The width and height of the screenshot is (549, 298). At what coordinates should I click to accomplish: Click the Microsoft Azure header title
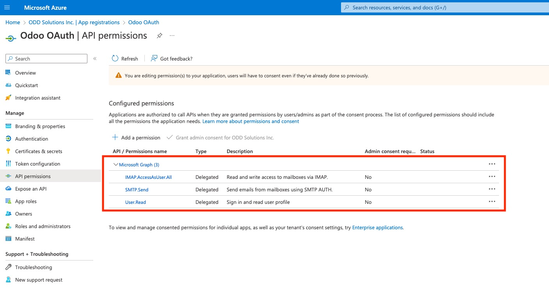[45, 7]
